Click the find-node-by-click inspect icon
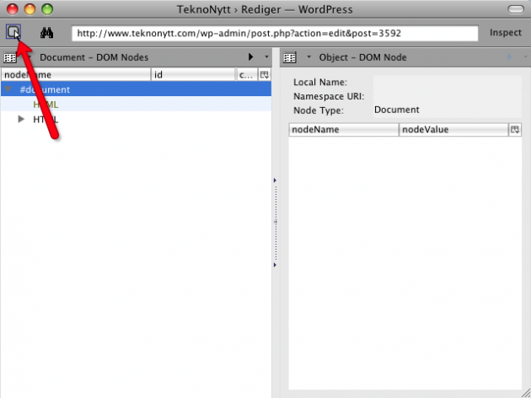The height and width of the screenshot is (398, 531). coord(13,33)
